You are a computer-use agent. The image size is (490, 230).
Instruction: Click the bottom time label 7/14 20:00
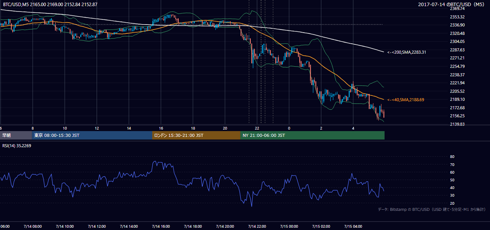point(225,227)
